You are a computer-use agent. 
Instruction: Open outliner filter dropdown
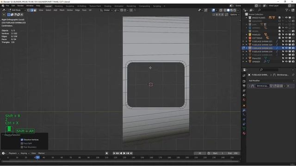click(x=288, y=10)
